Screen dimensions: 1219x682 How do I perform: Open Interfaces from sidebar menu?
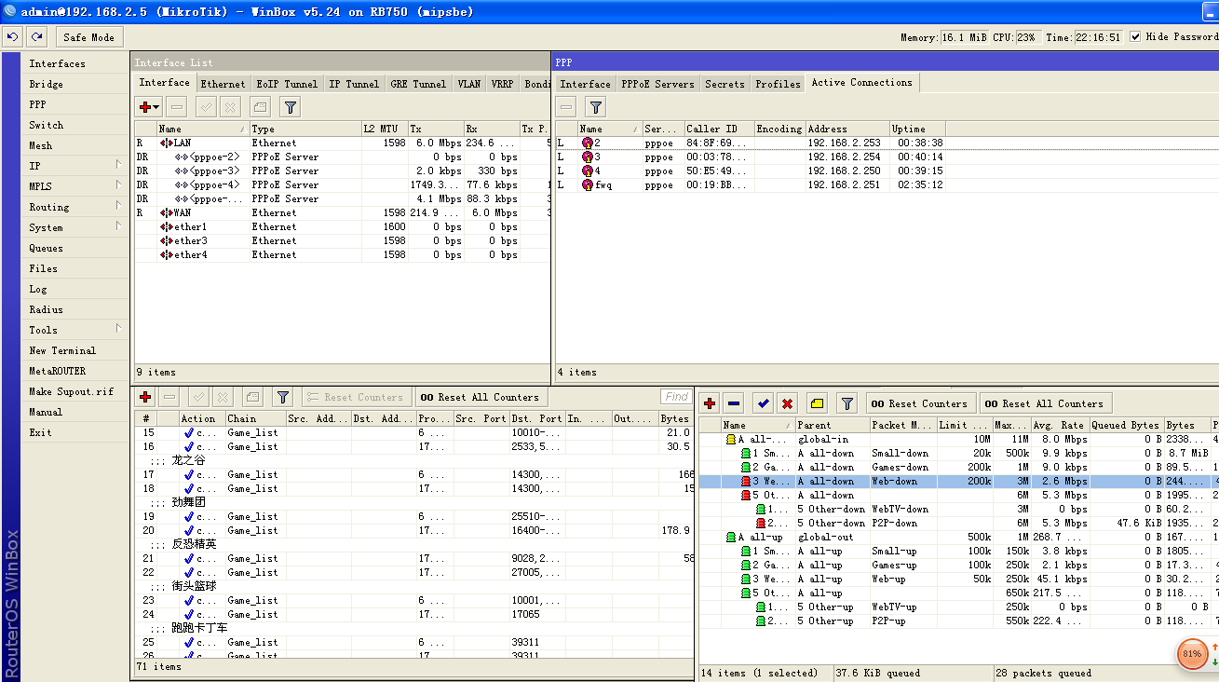click(57, 63)
